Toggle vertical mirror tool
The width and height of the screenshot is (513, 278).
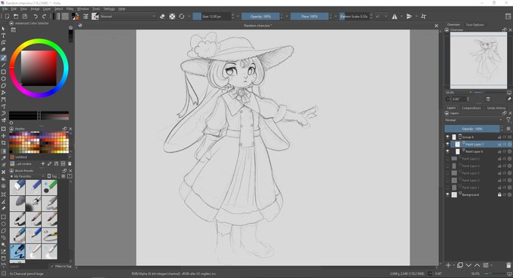[410, 17]
